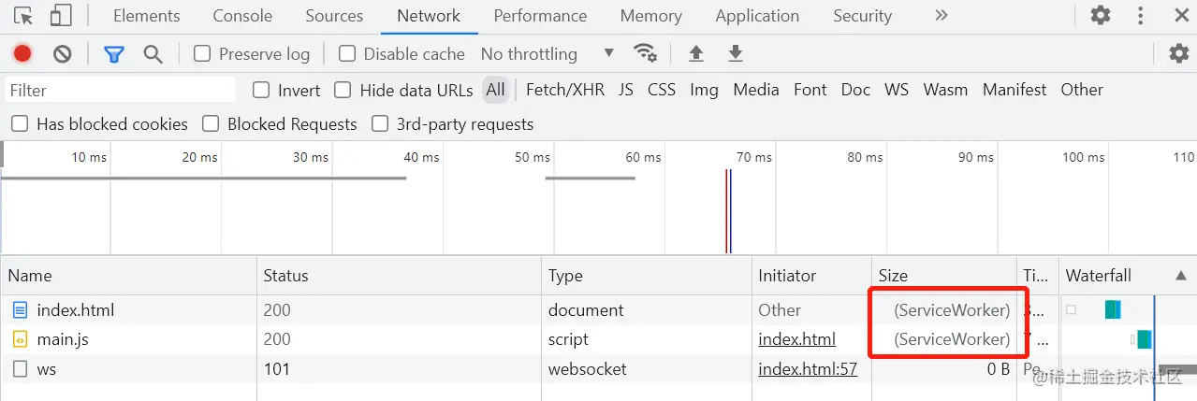Open DevTools settings gear in the tab bar
Screen dimensions: 1197x401
pyautogui.click(x=1101, y=15)
